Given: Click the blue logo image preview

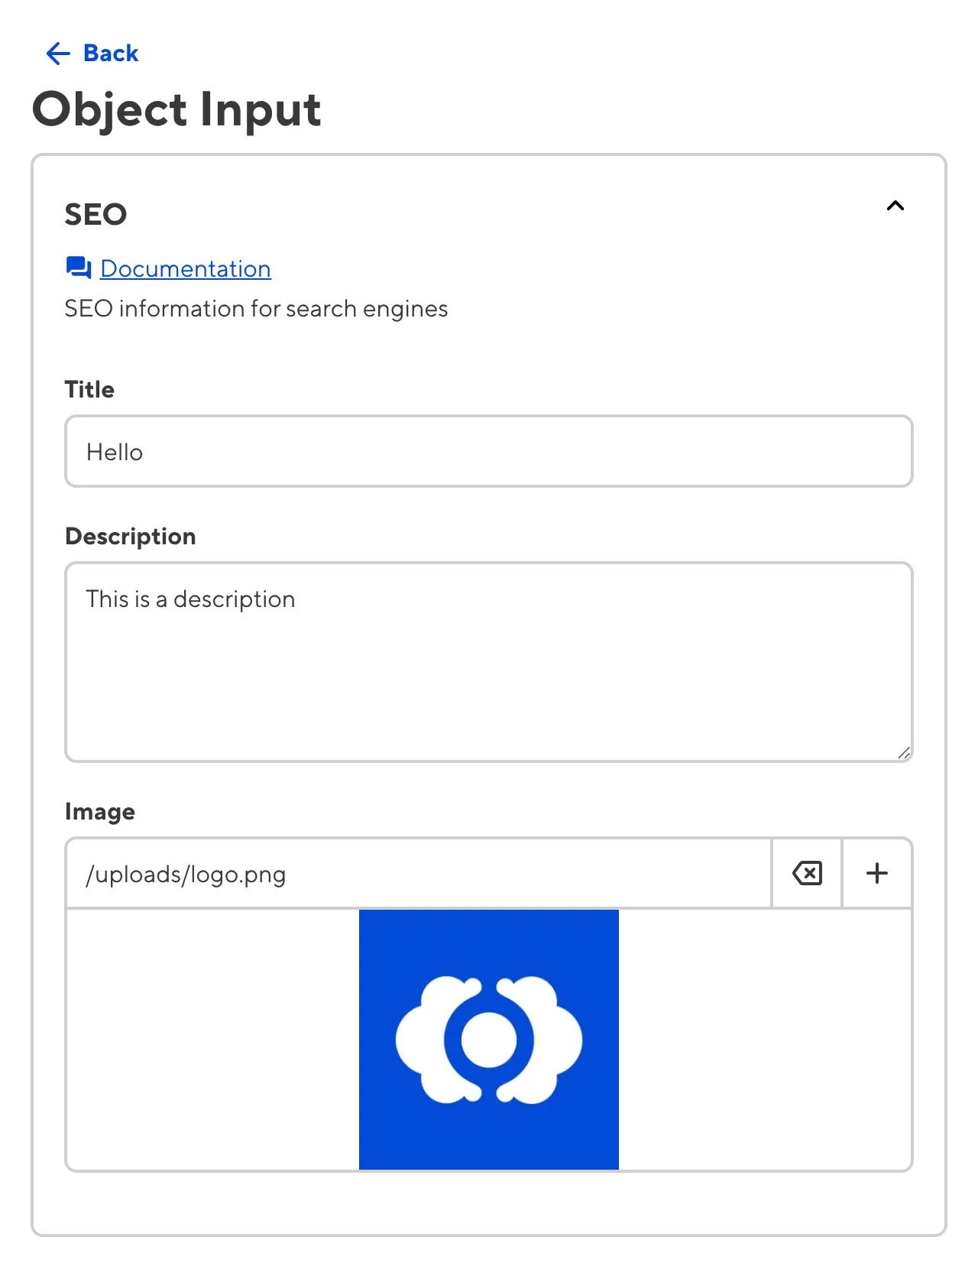Looking at the screenshot, I should click(x=489, y=1040).
